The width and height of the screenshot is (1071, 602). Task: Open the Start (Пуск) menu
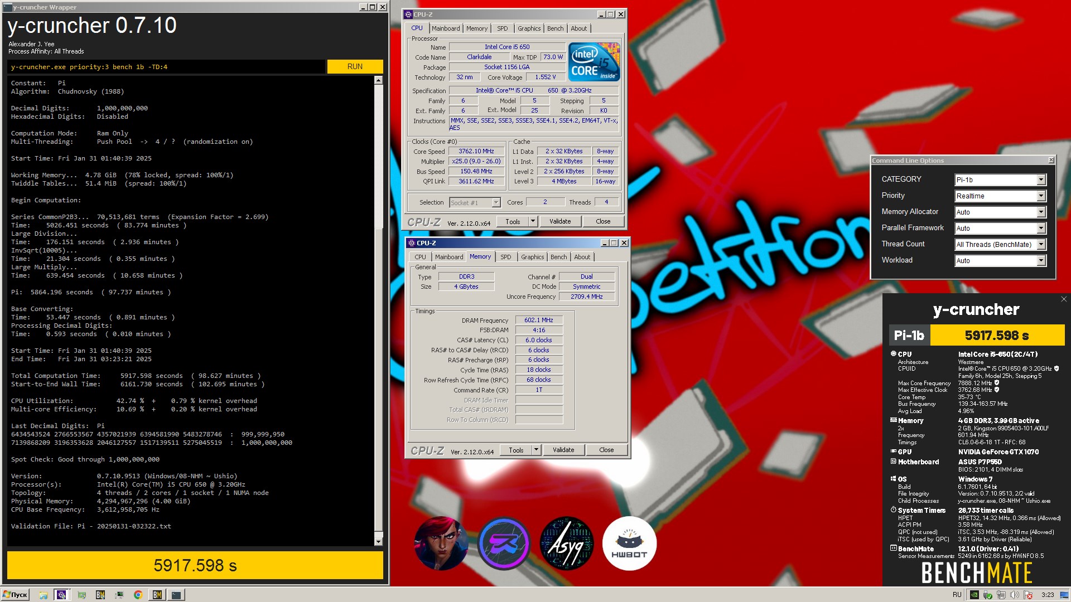(15, 595)
